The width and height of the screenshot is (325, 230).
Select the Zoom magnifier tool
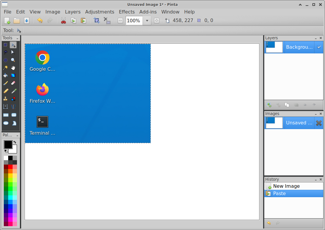(13, 60)
